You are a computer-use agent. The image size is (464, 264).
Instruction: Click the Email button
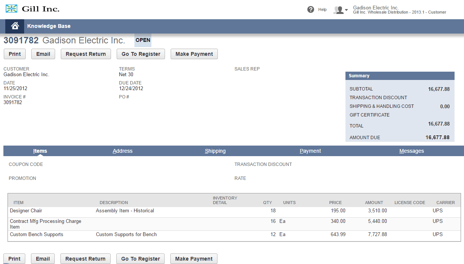[x=43, y=54]
